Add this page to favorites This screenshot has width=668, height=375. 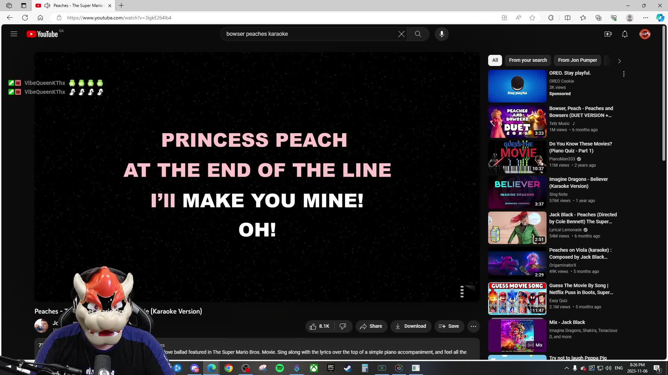532,18
